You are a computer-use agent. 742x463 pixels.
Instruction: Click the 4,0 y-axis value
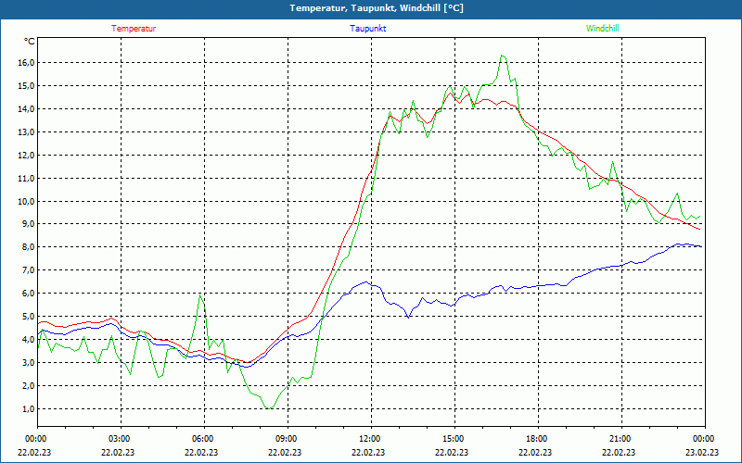point(29,339)
